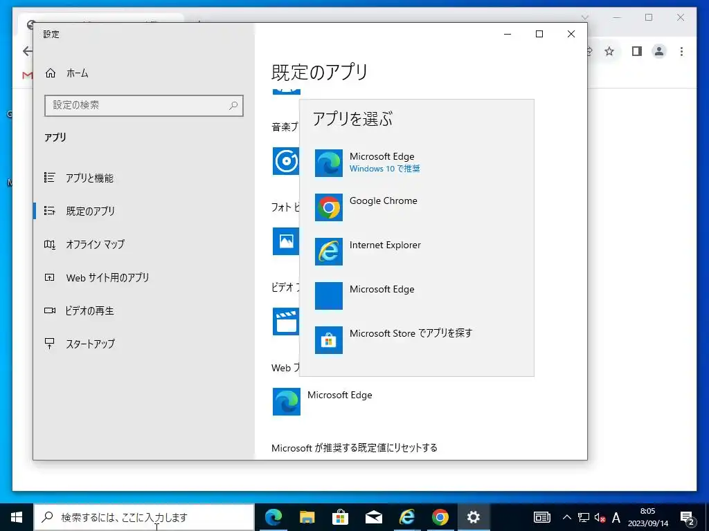Open File Explorer from taskbar

tap(307, 517)
